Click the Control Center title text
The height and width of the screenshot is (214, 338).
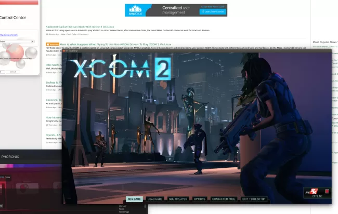point(12,18)
